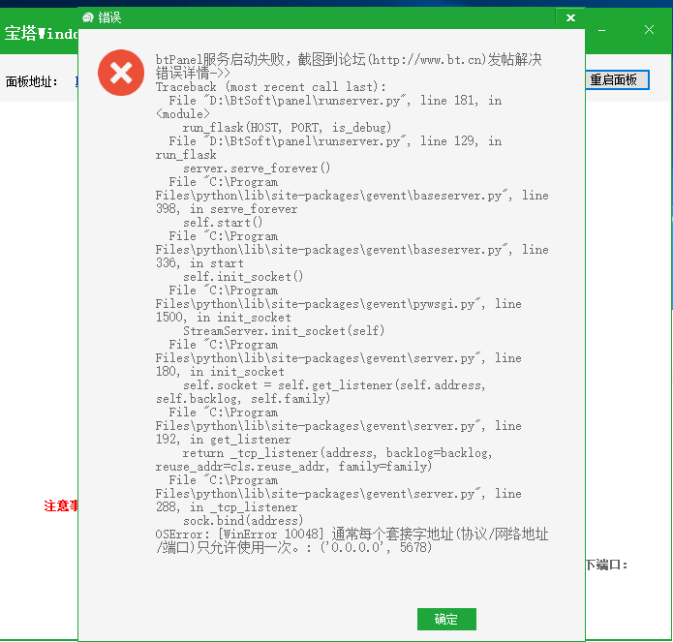Minimize the 宝塔Windows main window
The height and width of the screenshot is (642, 673).
point(601,30)
